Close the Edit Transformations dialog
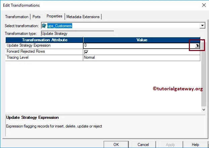The height and width of the screenshot is (148, 209). tap(204, 5)
